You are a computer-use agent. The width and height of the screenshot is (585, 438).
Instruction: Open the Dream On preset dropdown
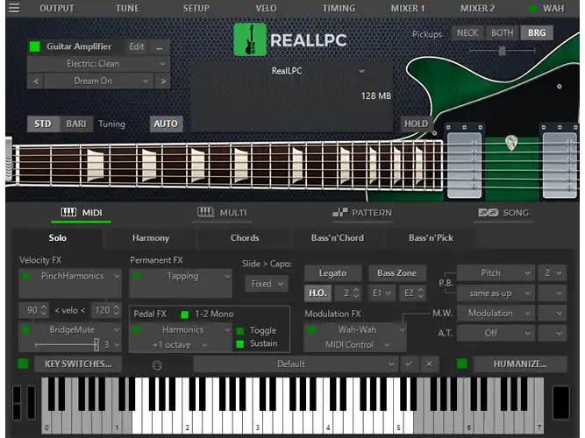(98, 81)
